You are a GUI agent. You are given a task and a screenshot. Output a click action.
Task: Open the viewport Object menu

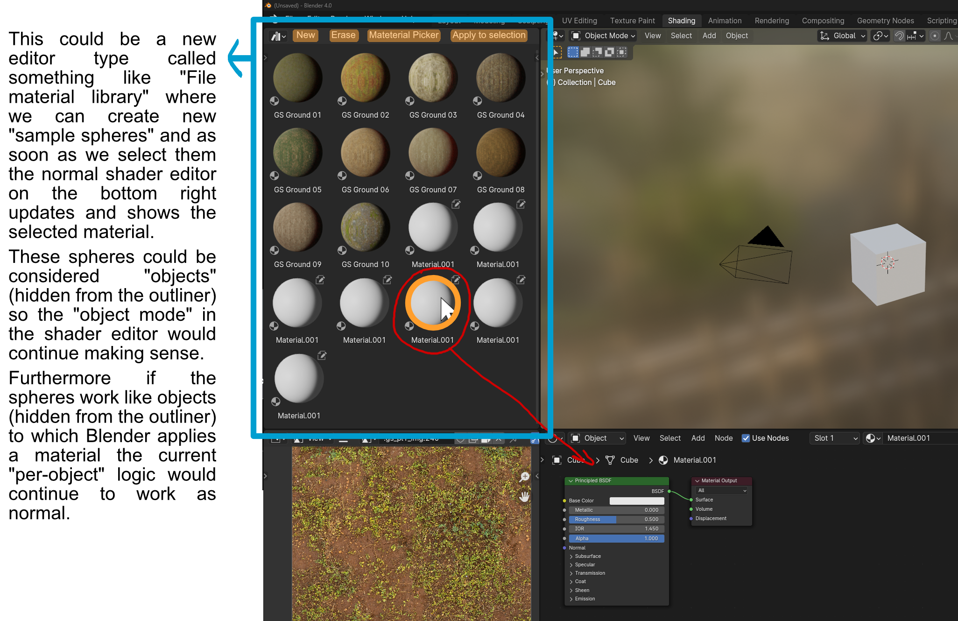pos(737,36)
